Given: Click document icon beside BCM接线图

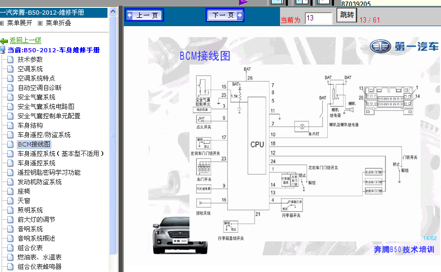Looking at the screenshot, I should tap(10, 144).
